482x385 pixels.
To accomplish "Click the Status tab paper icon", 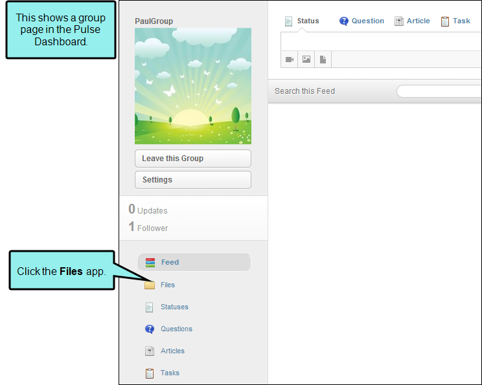I will click(288, 21).
